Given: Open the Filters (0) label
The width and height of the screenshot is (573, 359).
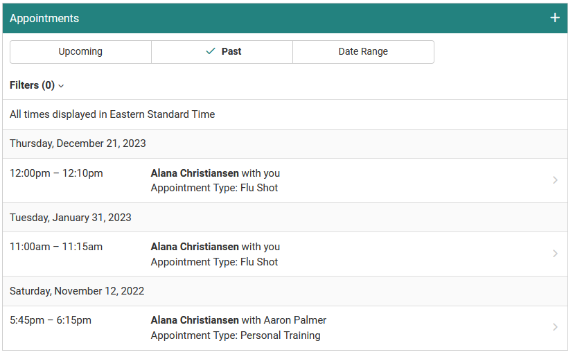Looking at the screenshot, I should [x=32, y=85].
